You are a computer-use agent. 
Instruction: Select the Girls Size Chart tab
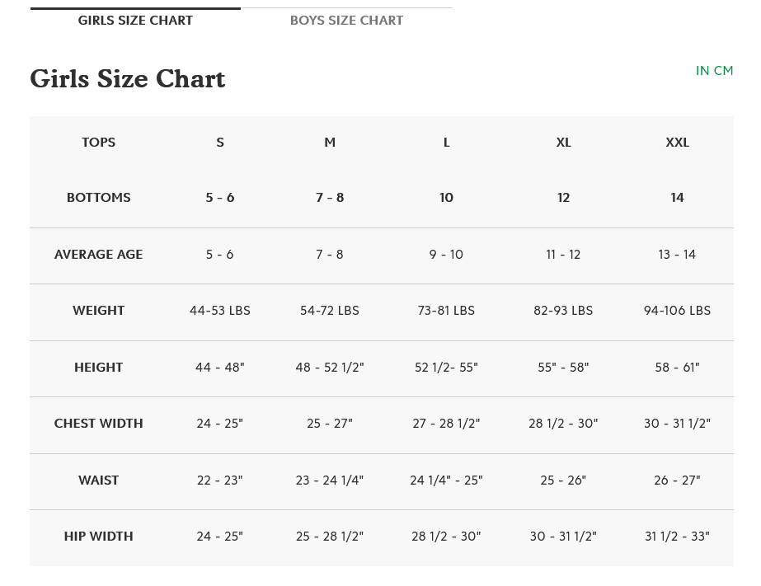[135, 21]
